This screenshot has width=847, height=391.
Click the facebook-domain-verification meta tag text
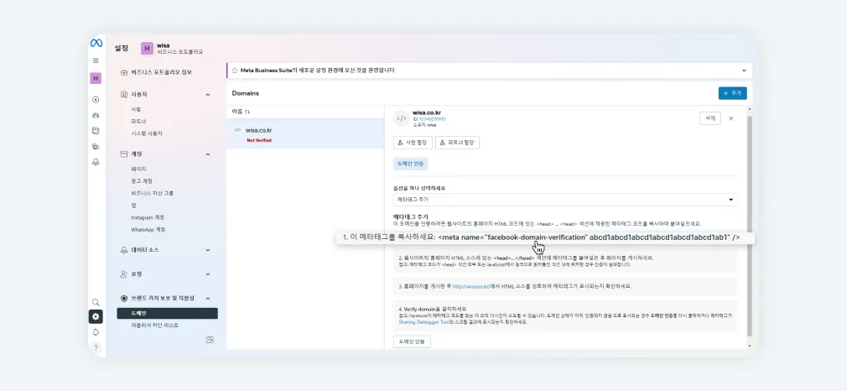pyautogui.click(x=589, y=238)
